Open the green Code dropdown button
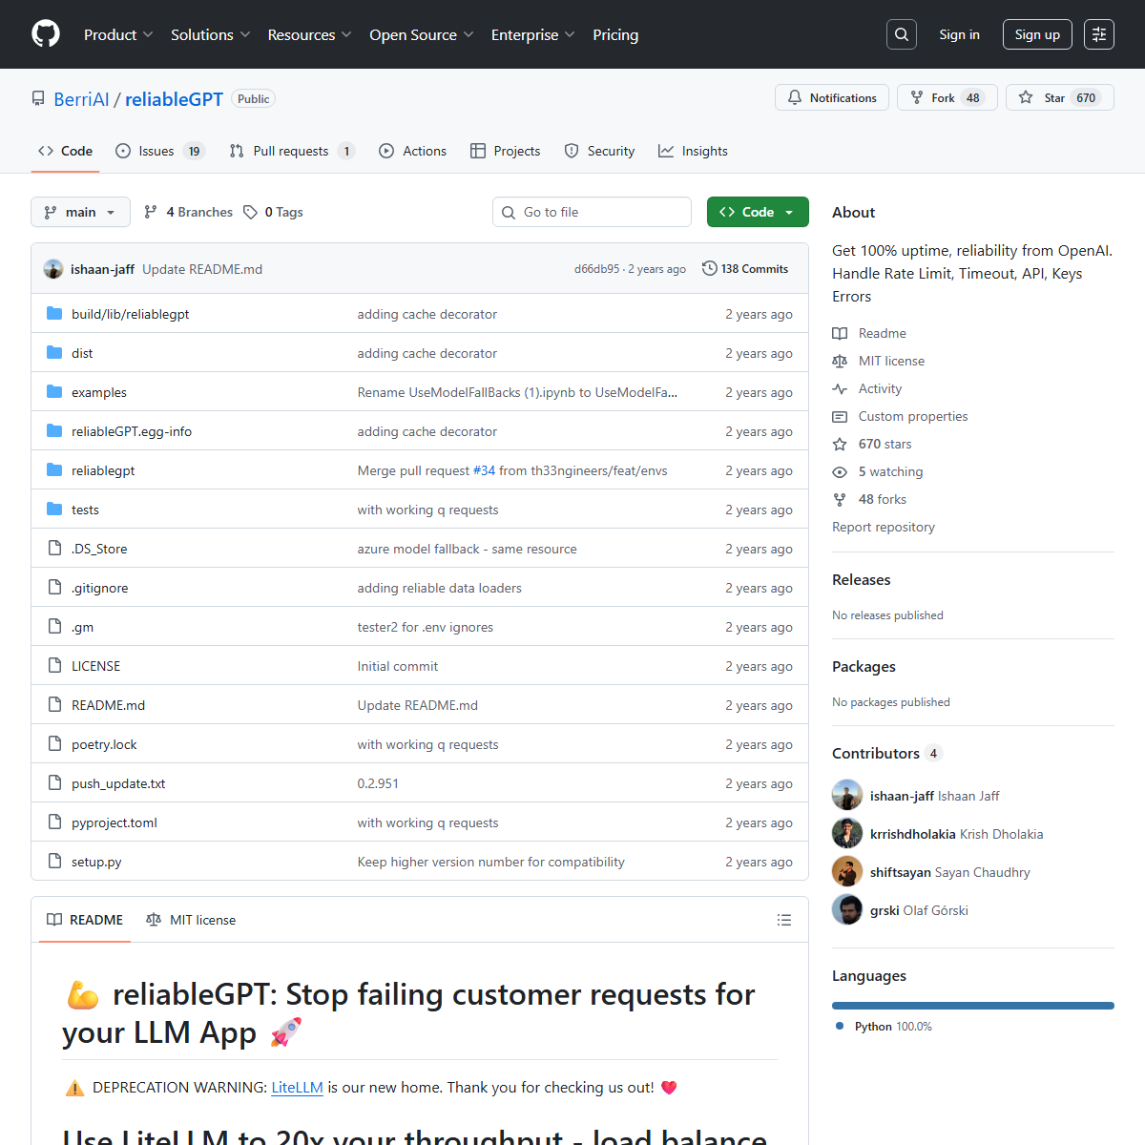 pos(758,212)
